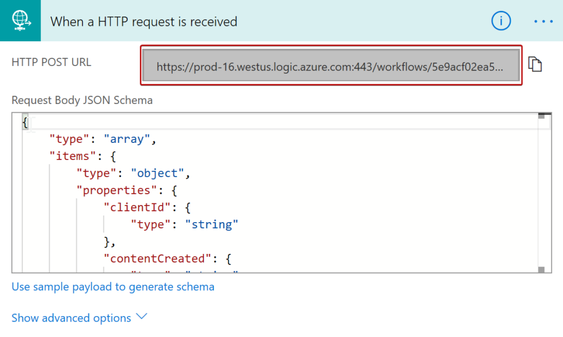Image resolution: width=563 pixels, height=337 pixels.
Task: Open the ellipsis (...) actions menu
Action: (543, 21)
